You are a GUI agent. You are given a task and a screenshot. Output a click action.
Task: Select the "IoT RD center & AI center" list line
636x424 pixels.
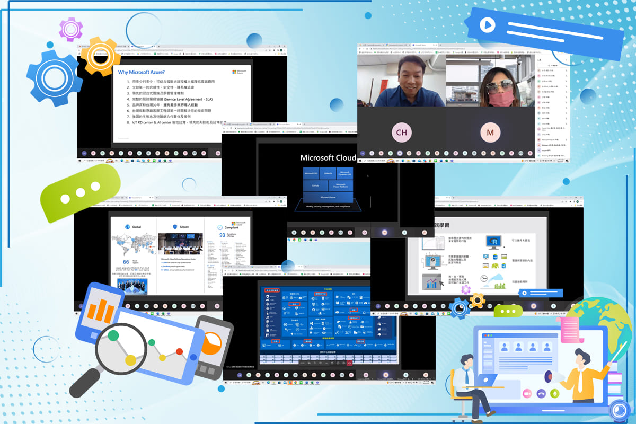click(177, 122)
